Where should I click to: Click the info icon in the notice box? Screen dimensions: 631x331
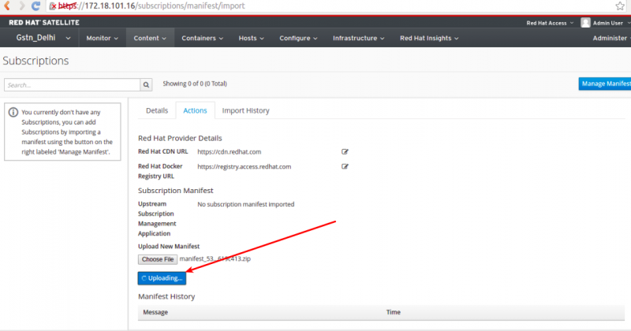pos(13,112)
